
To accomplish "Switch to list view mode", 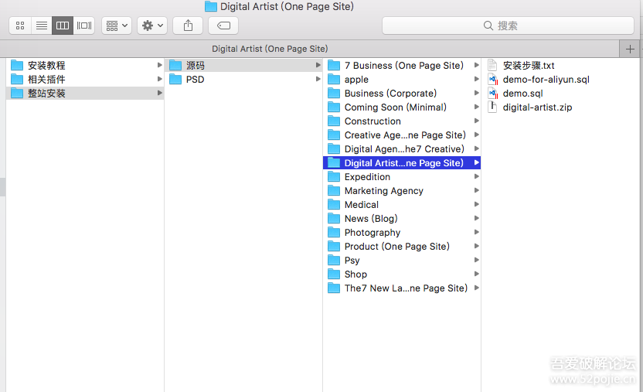I will tap(42, 26).
